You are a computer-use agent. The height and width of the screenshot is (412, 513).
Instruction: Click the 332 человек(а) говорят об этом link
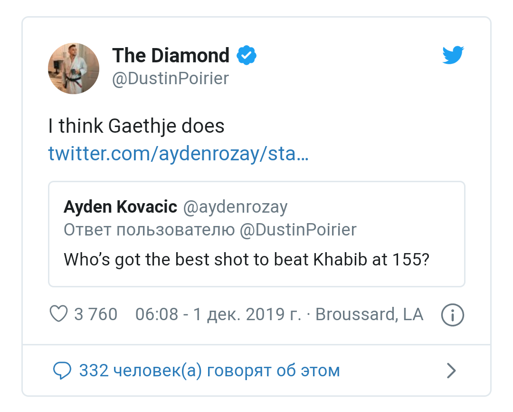click(x=209, y=370)
